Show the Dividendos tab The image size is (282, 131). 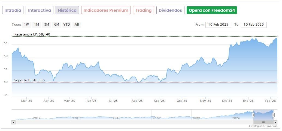[x=170, y=10]
